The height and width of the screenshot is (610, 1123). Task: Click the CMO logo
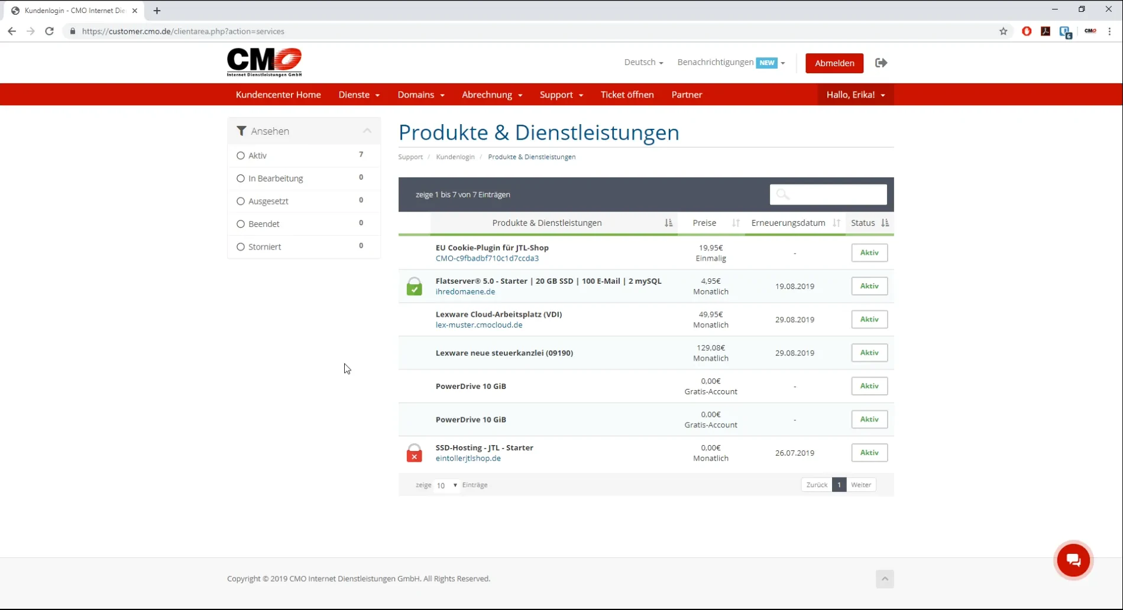264,63
